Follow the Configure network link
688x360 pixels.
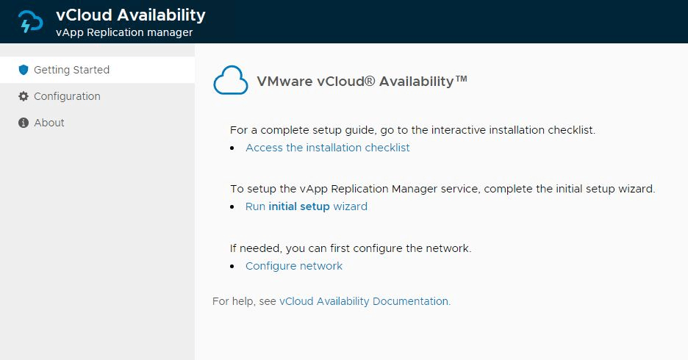pos(293,266)
